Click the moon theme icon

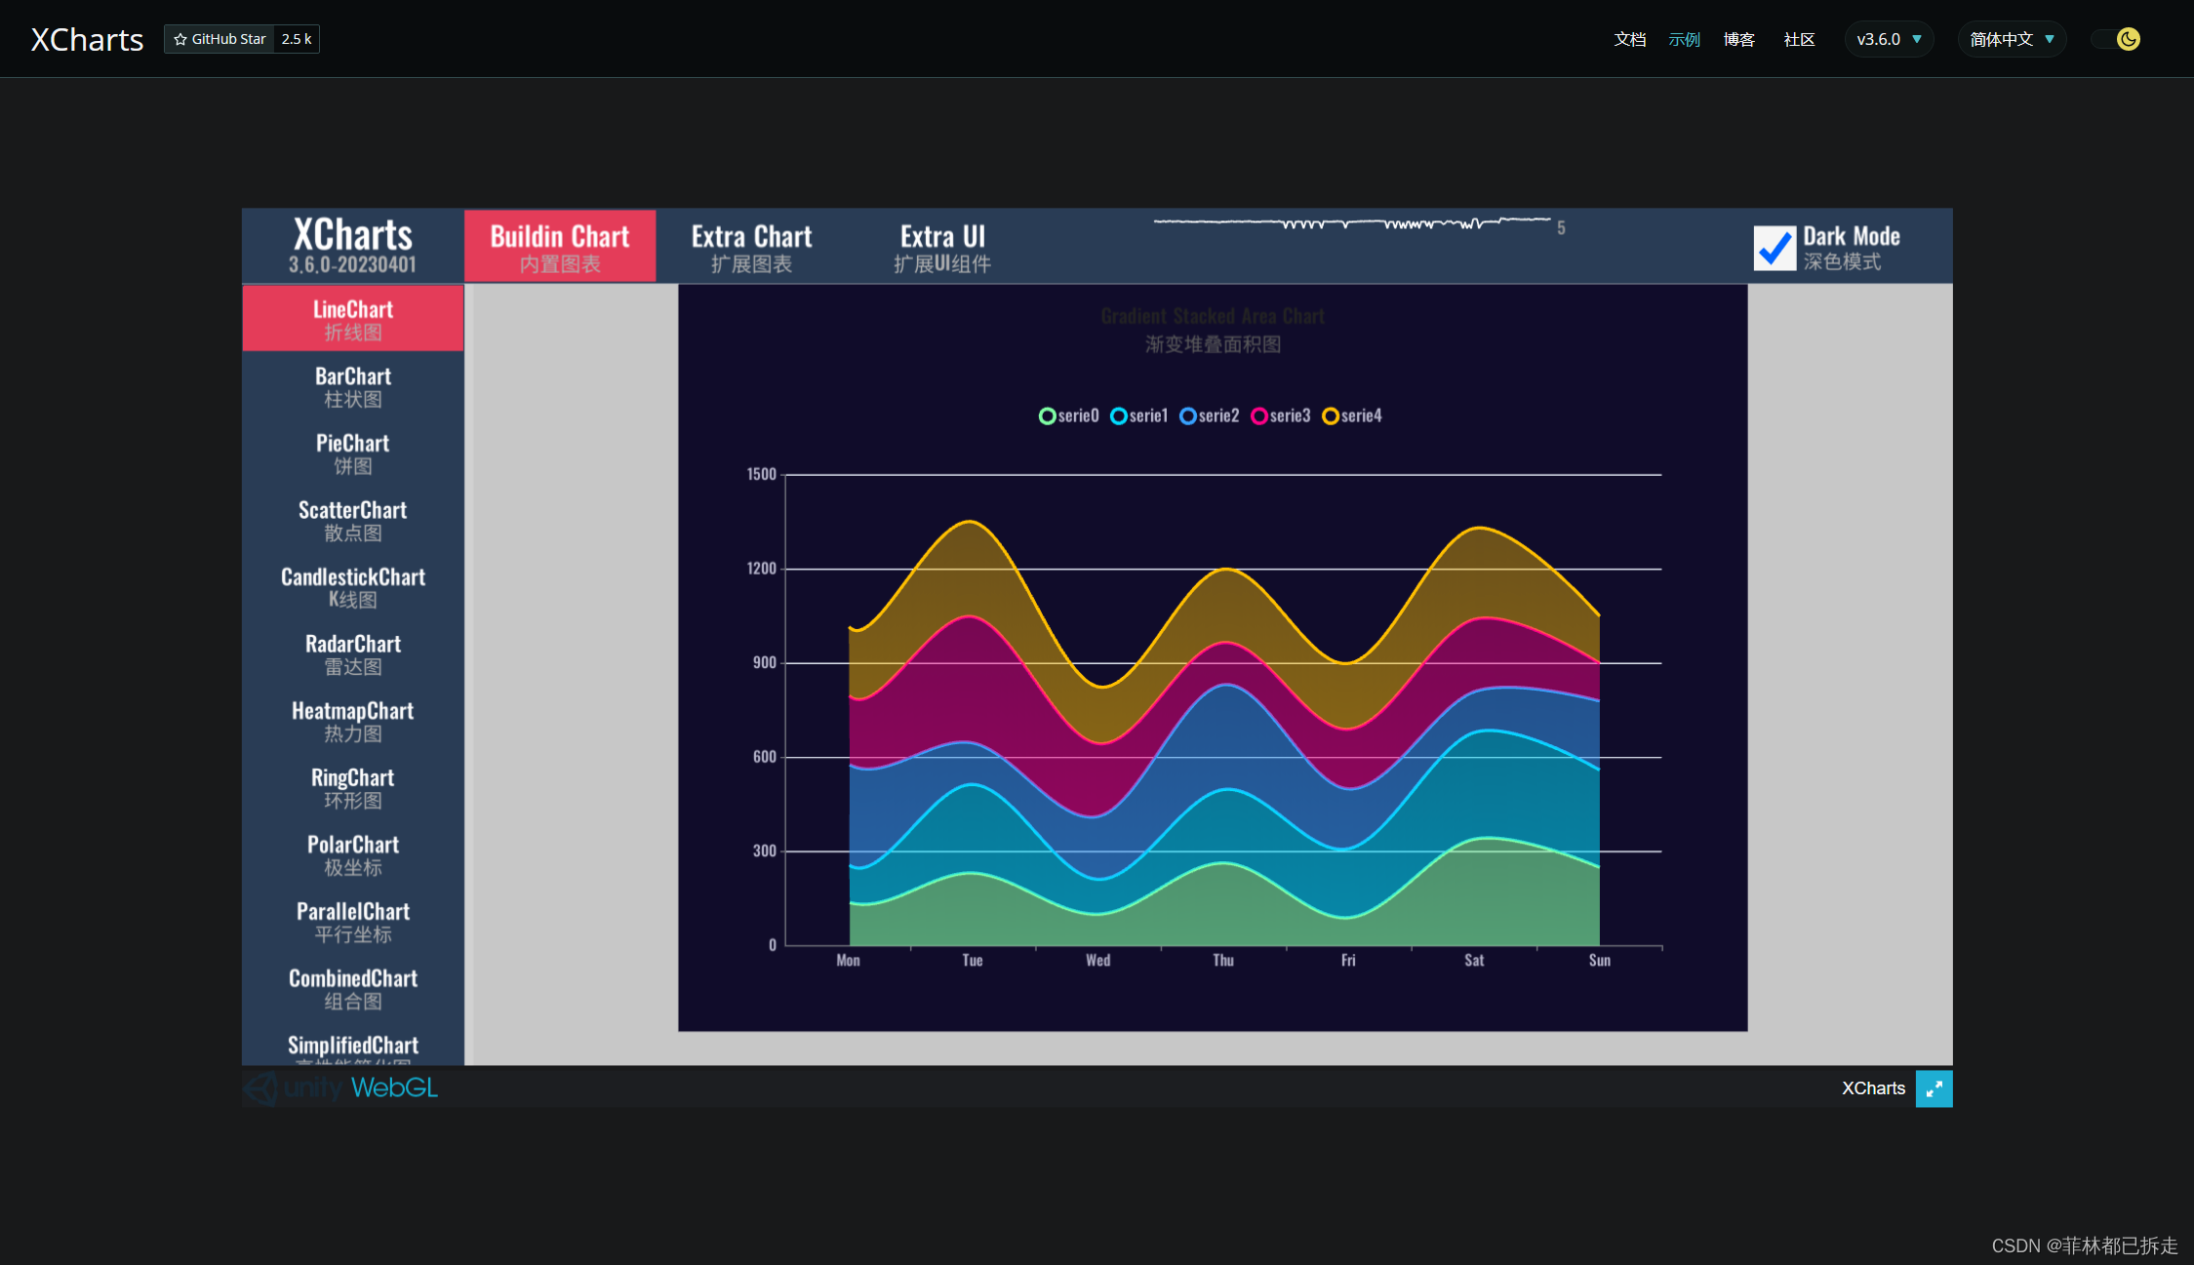2128,39
